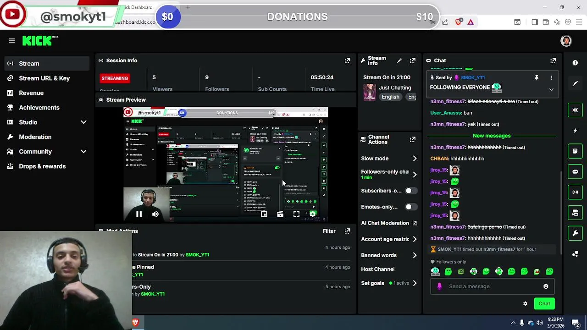Click the edit pencil in right sidebar
Viewport: 587px width, 330px height.
click(x=575, y=83)
